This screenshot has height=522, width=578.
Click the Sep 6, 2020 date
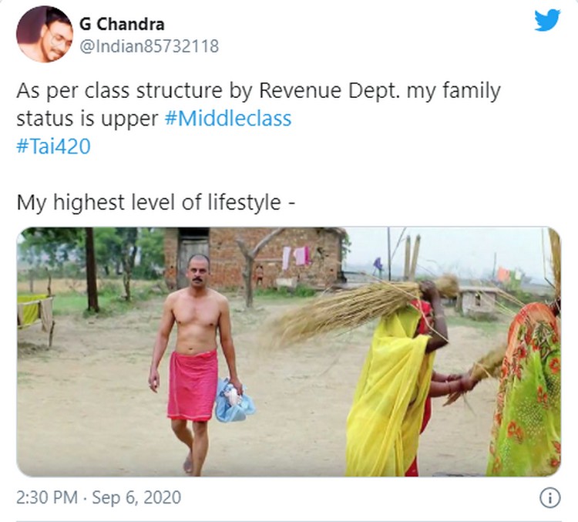click(136, 498)
